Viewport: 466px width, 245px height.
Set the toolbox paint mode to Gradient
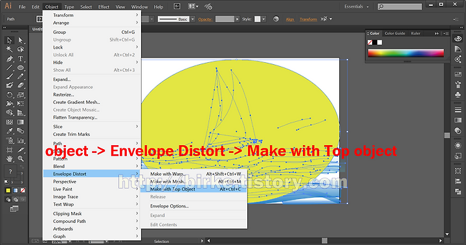pyautogui.click(x=15, y=191)
